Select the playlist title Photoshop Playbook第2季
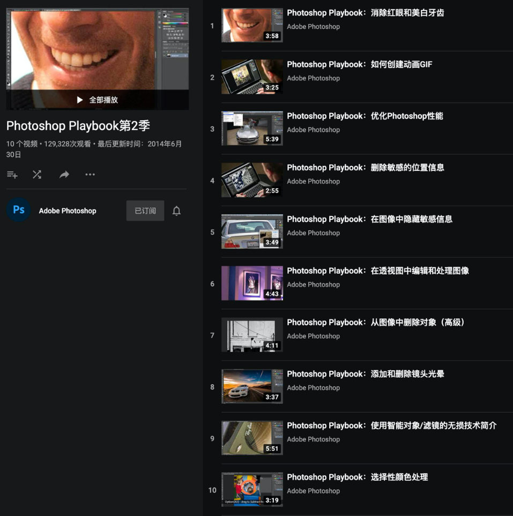The width and height of the screenshot is (513, 516). coord(78,126)
